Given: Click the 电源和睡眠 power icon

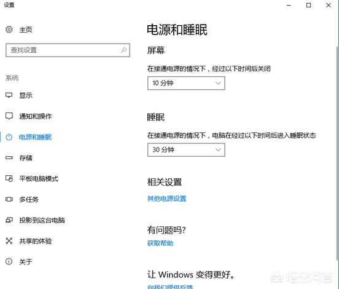Looking at the screenshot, I should (x=9, y=137).
